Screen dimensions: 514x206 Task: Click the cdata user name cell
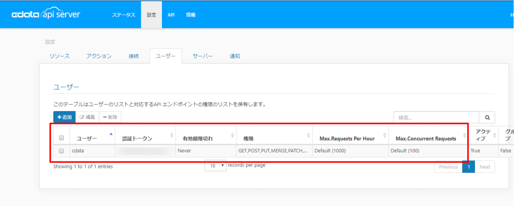pos(92,151)
